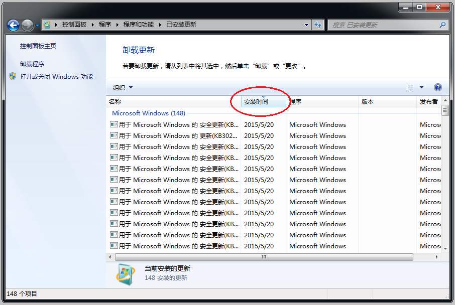Sort by 安装时间 column header
Viewport: 455px width, 305px height.
coord(264,101)
